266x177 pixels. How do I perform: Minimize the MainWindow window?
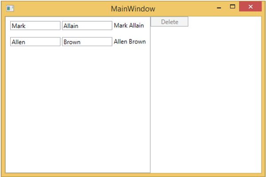coord(219,8)
